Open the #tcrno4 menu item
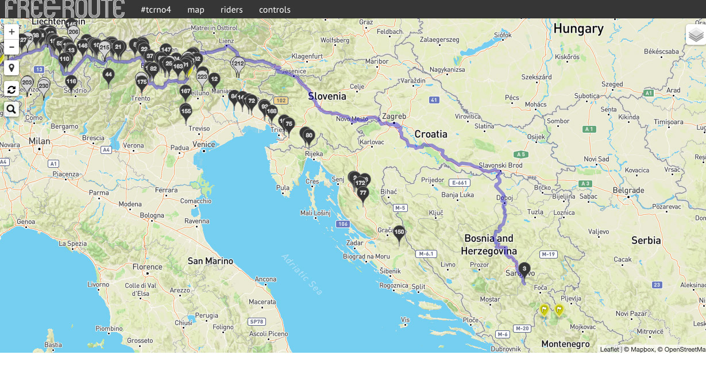This screenshot has height=374, width=706. pos(156,10)
